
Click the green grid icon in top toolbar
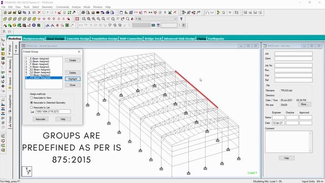pos(69,12)
